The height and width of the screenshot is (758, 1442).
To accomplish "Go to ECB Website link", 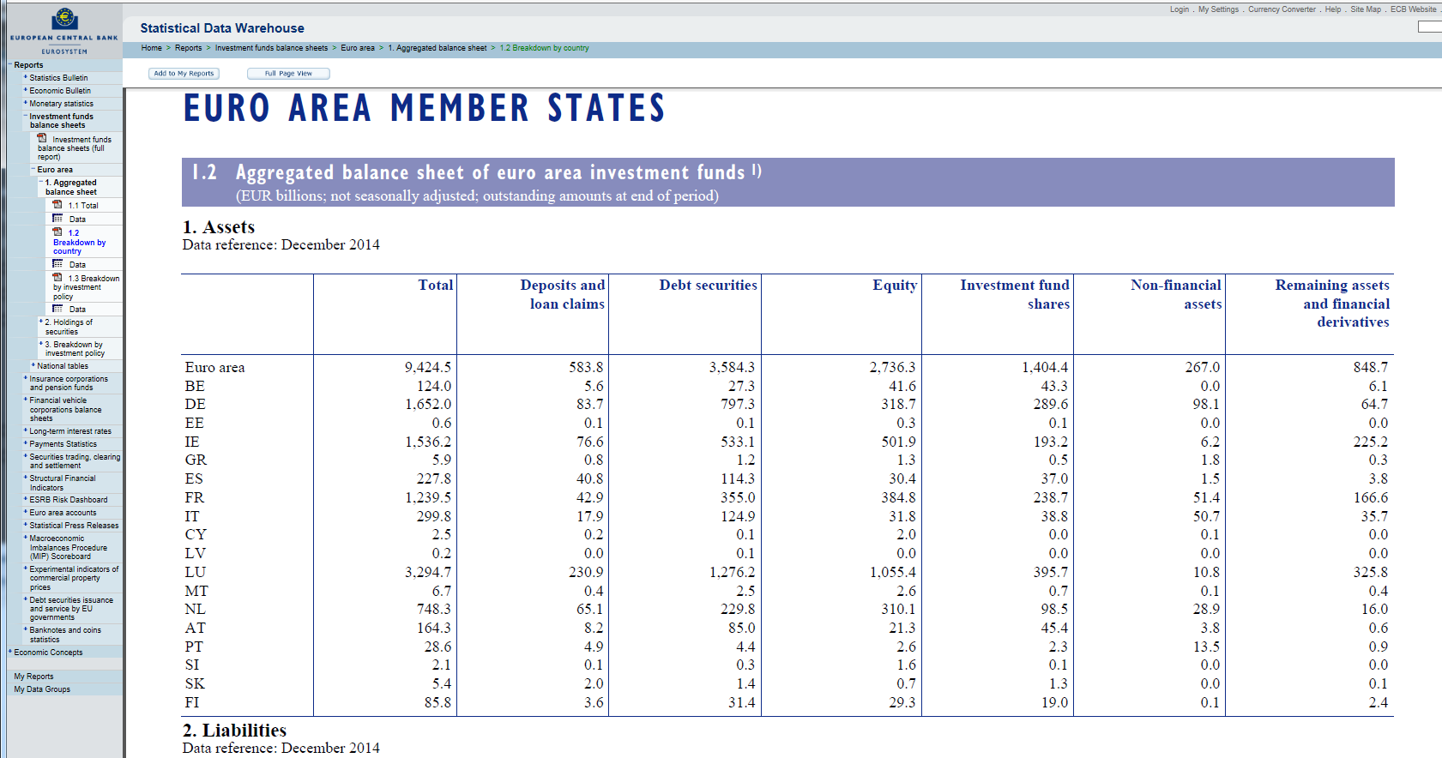I will (x=1413, y=9).
